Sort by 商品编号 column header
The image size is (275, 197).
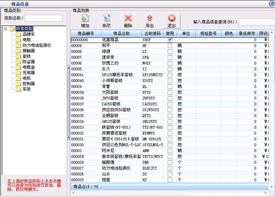click(86, 33)
